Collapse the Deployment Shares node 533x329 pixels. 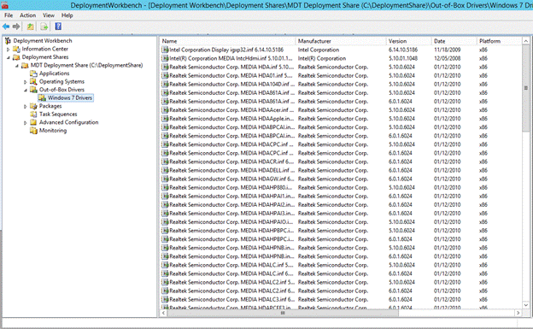(9, 57)
